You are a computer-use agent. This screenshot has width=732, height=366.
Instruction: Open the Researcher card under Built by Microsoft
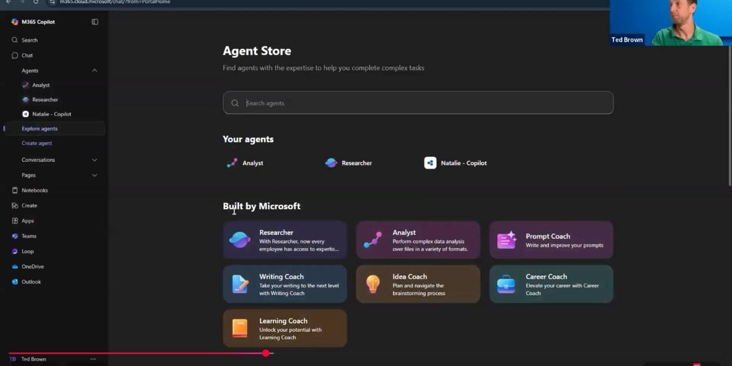(285, 240)
